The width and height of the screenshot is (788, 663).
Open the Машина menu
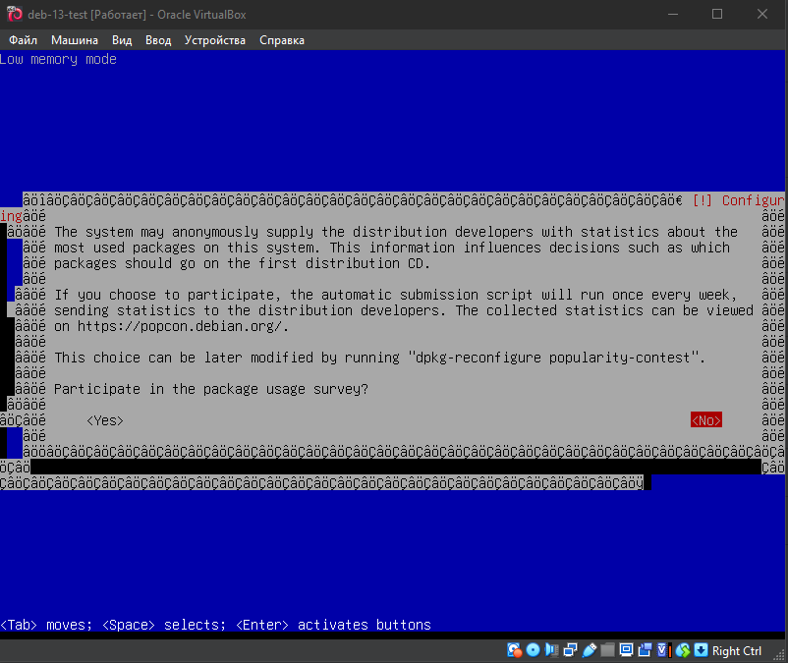coord(75,40)
